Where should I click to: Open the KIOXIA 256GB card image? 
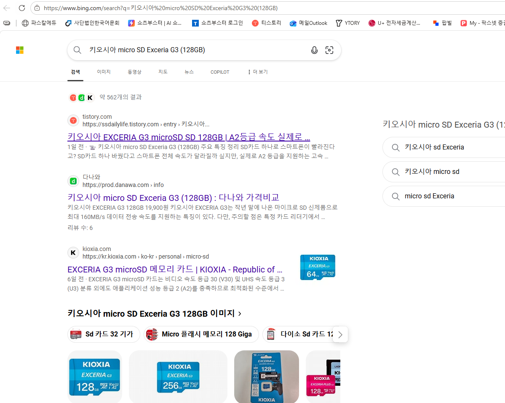click(x=178, y=376)
